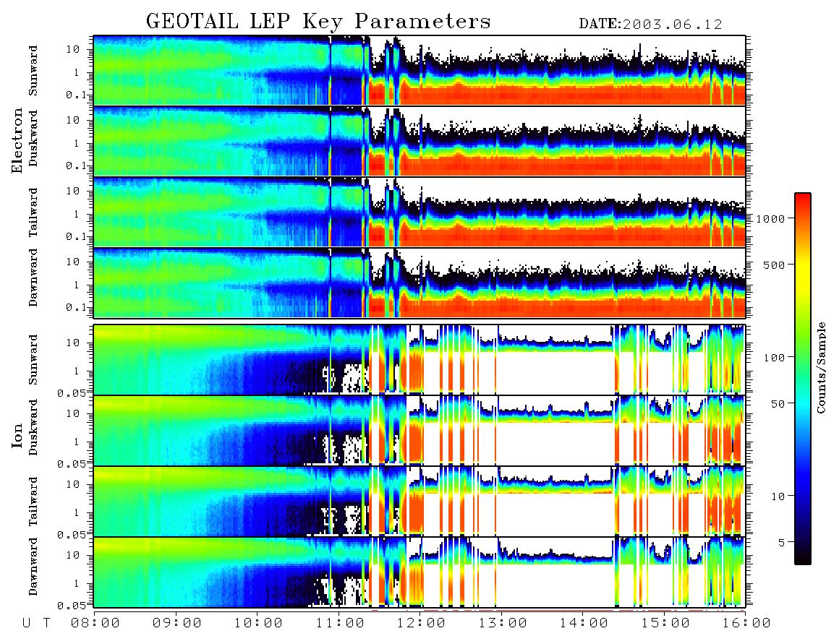This screenshot has width=826, height=636.
Task: Click the 0.05 energy tick of Ion Dawnward
Action: point(72,606)
